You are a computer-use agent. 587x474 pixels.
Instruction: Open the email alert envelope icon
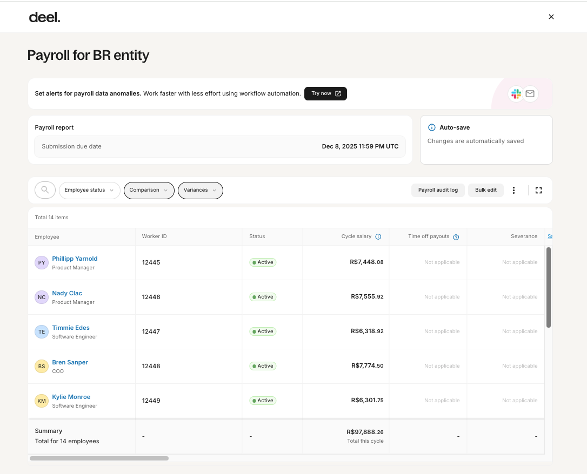530,94
